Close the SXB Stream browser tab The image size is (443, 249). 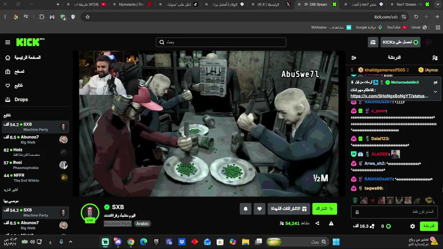click(x=299, y=4)
